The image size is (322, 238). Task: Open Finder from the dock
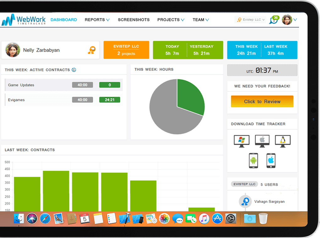[x=19, y=219]
